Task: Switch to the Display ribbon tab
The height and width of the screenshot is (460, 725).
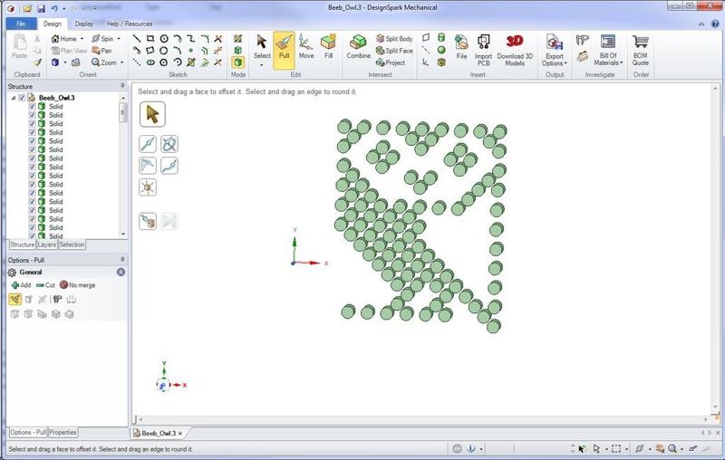Action: pos(83,24)
